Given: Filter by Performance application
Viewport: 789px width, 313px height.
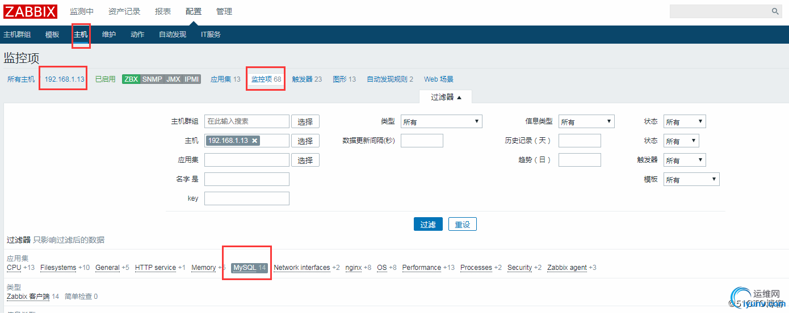Looking at the screenshot, I should (x=422, y=268).
